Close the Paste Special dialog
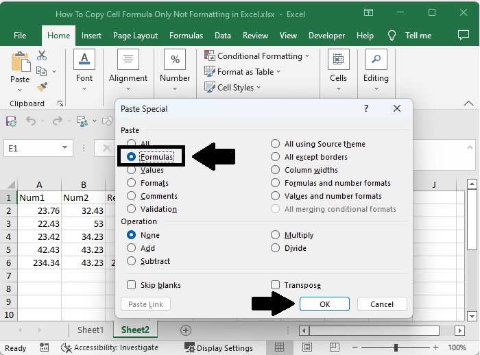The width and height of the screenshot is (480, 355). pyautogui.click(x=397, y=108)
